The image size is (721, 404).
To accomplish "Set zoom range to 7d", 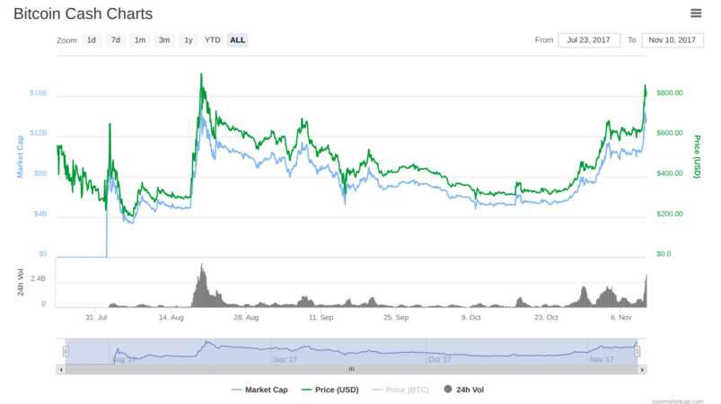I will pos(116,40).
